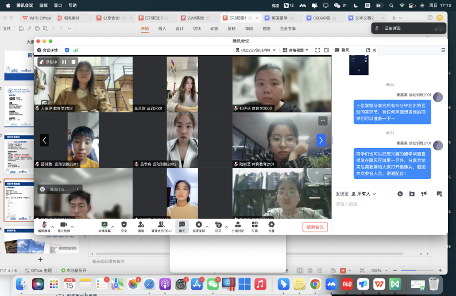Open the 安全 security shield icon

point(124,225)
